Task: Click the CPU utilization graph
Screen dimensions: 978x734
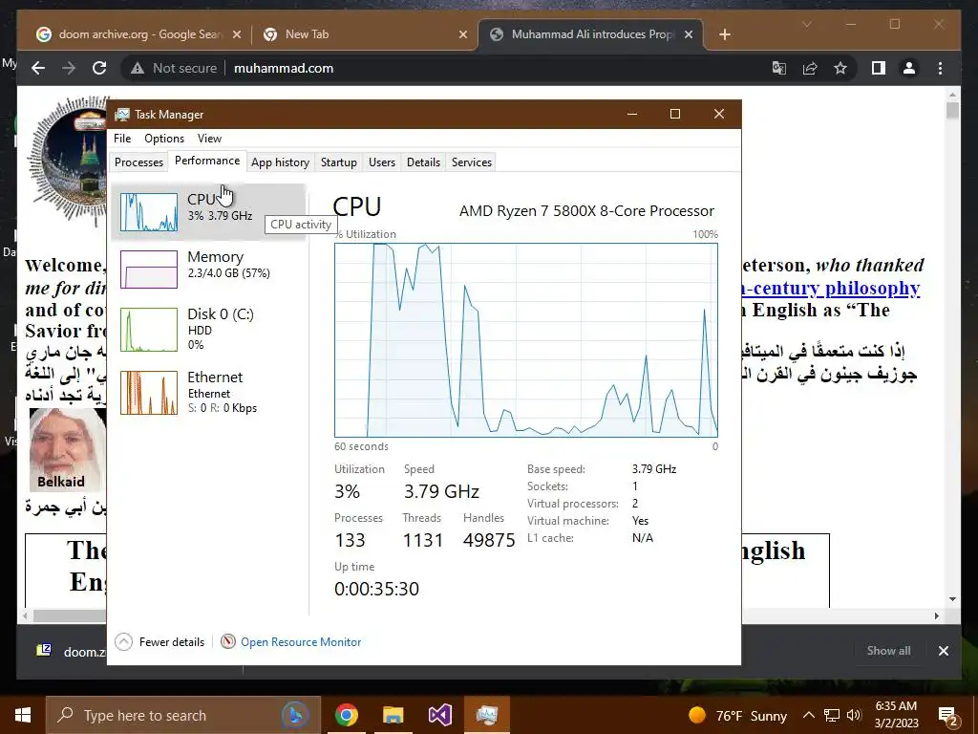Action: click(526, 340)
